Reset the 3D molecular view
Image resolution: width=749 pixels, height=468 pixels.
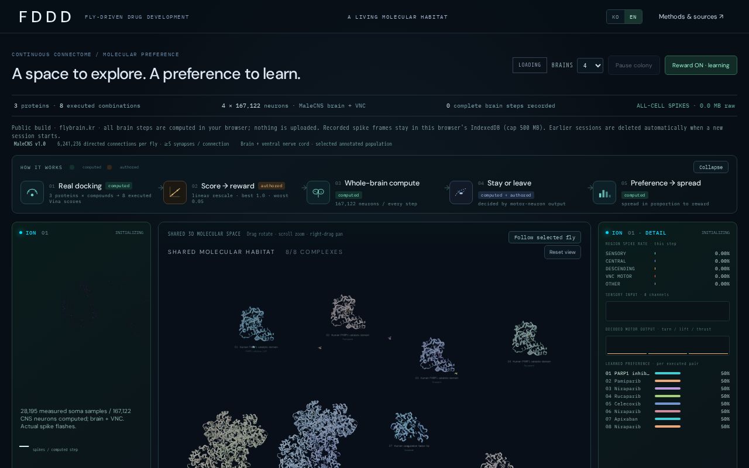pyautogui.click(x=562, y=252)
